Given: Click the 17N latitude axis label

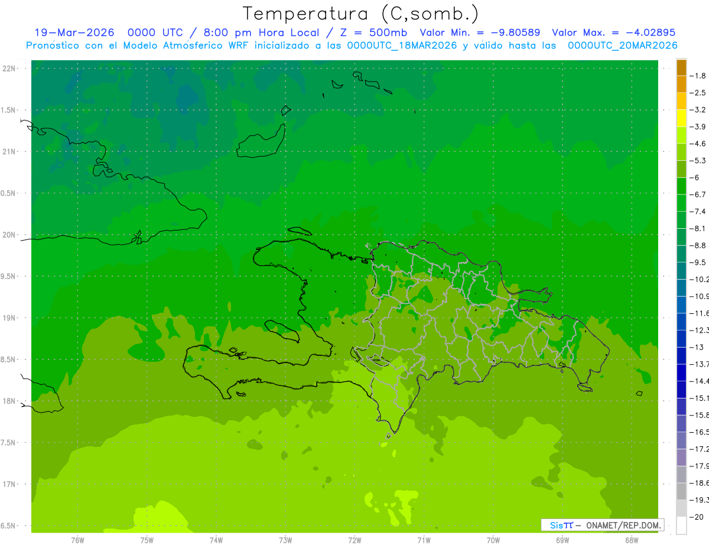Looking at the screenshot, I should pyautogui.click(x=9, y=484).
